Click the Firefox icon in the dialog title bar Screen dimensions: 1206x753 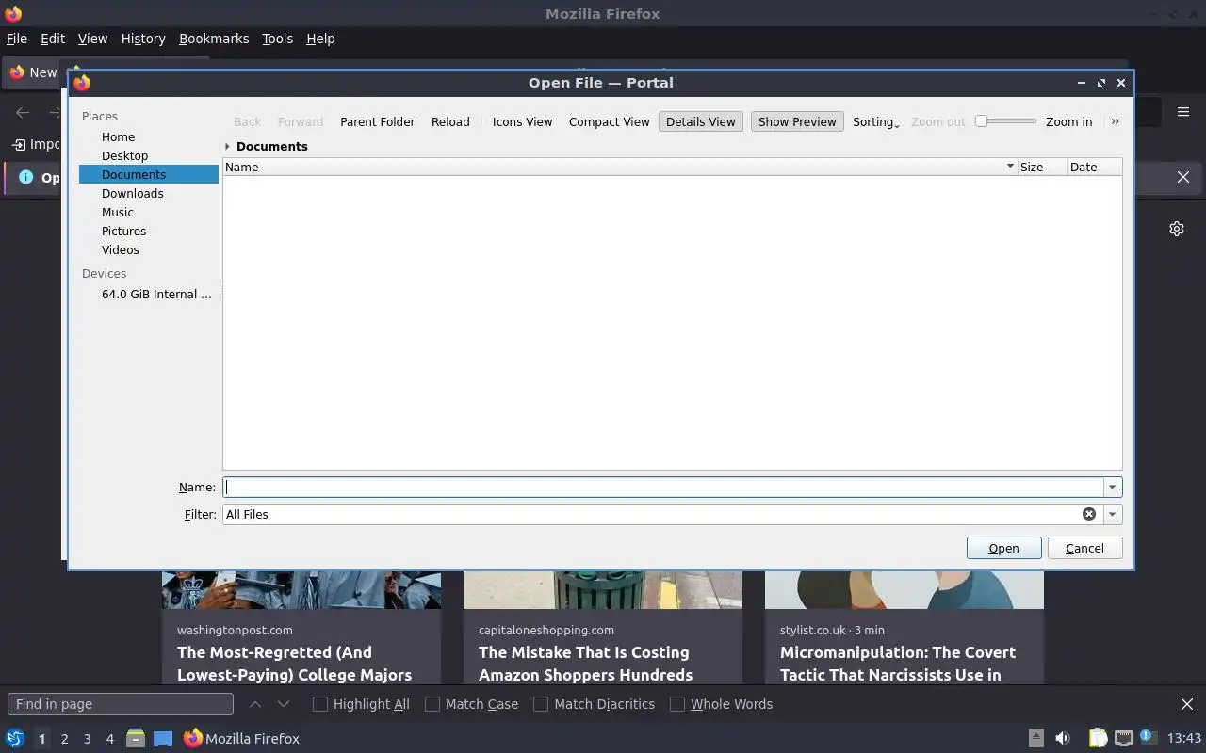pos(82,83)
